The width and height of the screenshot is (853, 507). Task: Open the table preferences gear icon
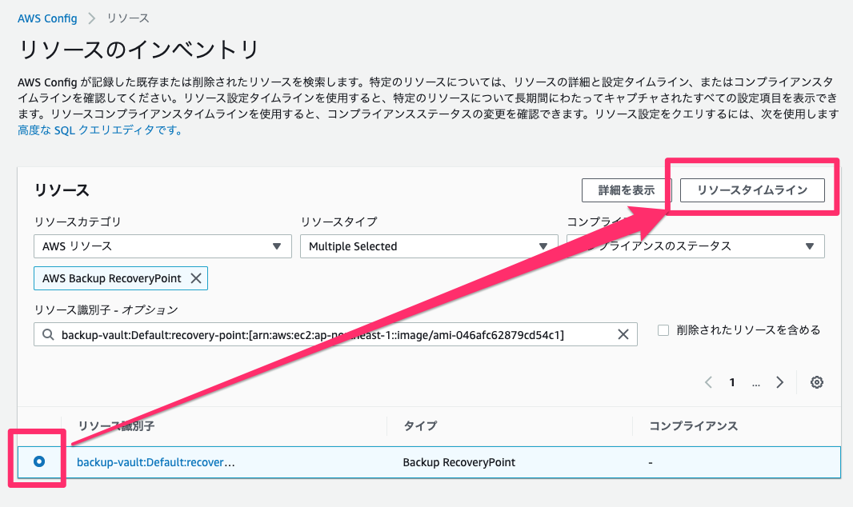tap(816, 382)
